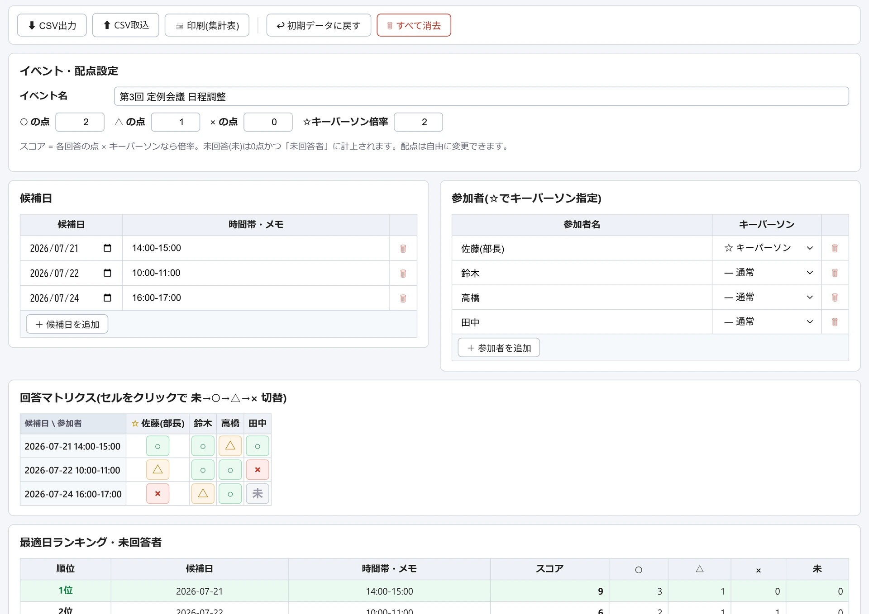Viewport: 869px width, 614px height.
Task: Toggle 高橋 triangle answer for 2026-07-21
Action: click(x=230, y=446)
